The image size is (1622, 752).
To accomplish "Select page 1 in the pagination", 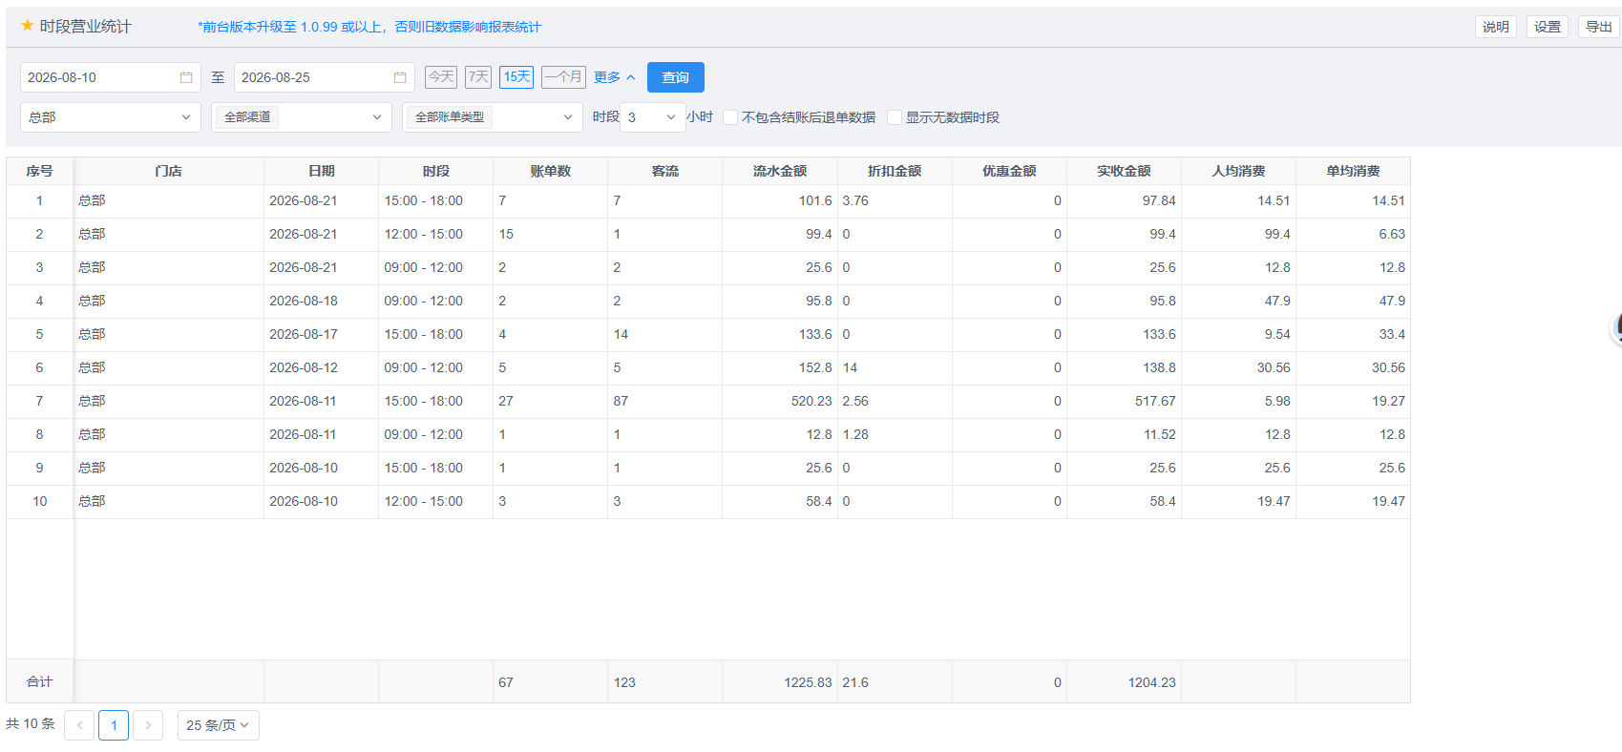I will point(114,725).
